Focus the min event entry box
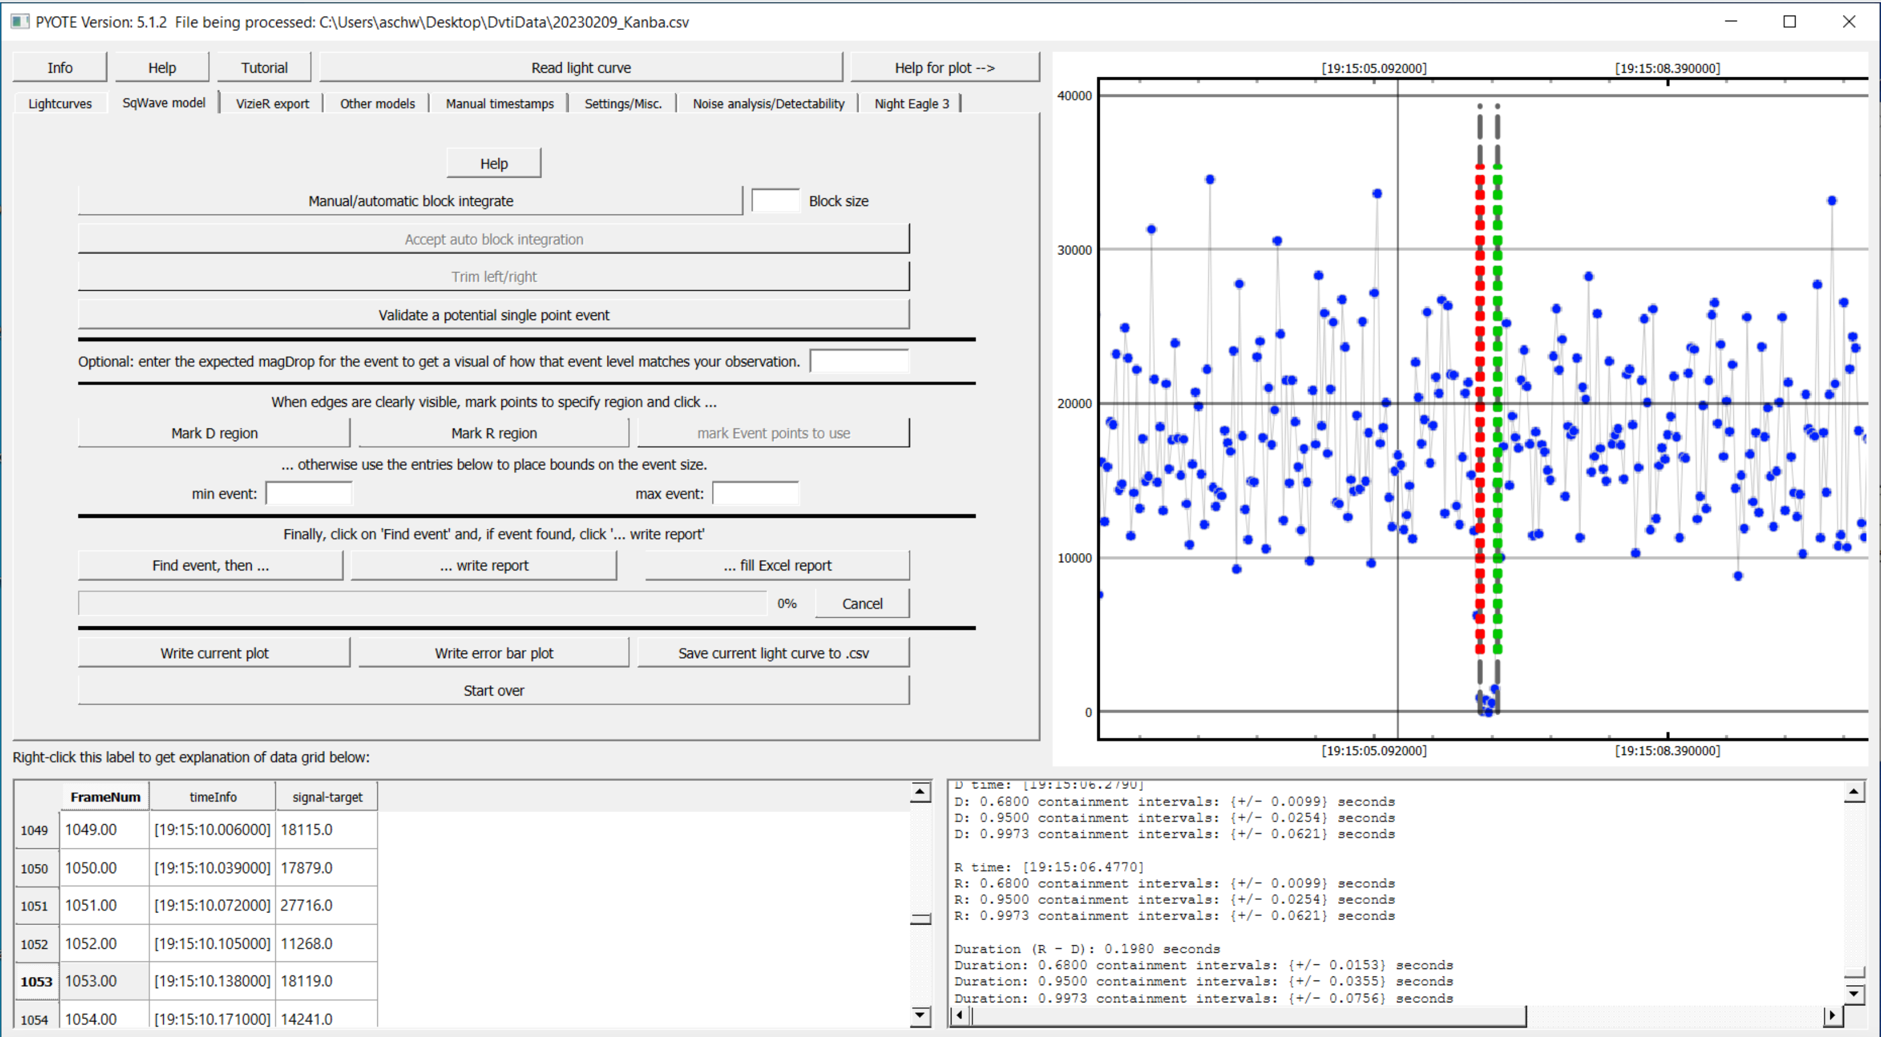This screenshot has width=1881, height=1037. click(309, 494)
